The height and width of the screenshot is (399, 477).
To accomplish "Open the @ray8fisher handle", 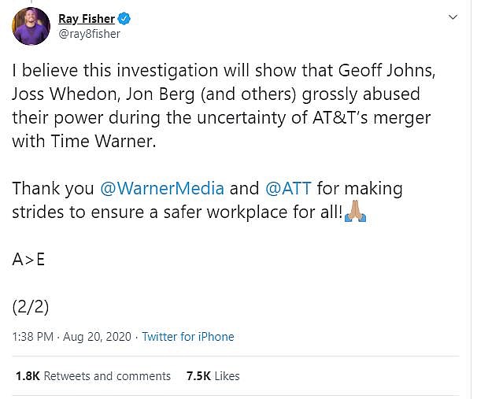I will [x=90, y=34].
